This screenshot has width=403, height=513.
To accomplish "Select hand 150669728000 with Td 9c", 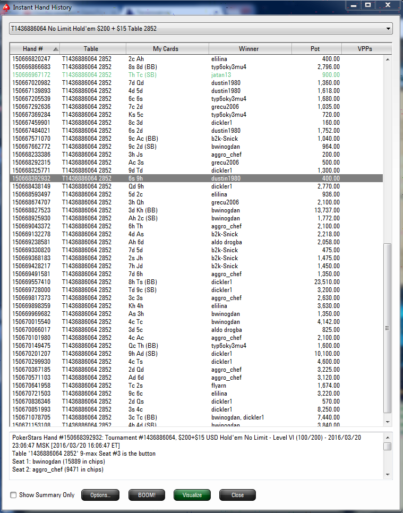I will pyautogui.click(x=196, y=290).
